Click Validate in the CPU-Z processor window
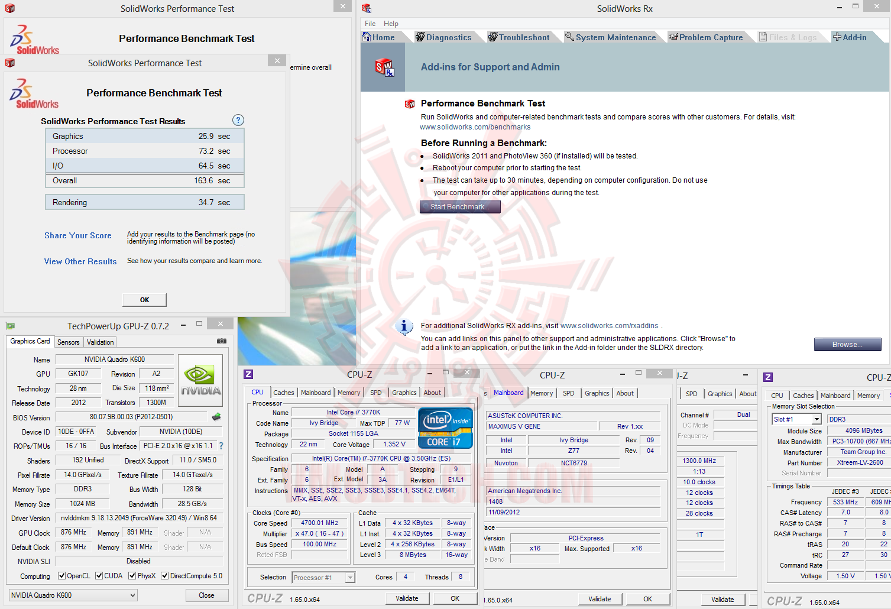 click(407, 598)
